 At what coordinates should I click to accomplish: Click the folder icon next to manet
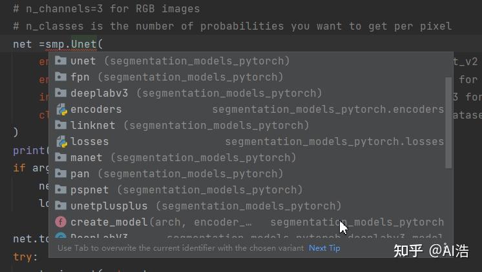61,157
